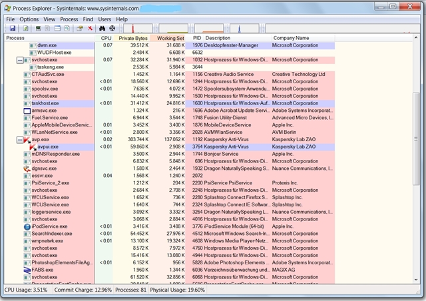Screen dimensions: 426x301
Task: Click the MAGIX icon beside FABS.exe
Action: (27, 270)
